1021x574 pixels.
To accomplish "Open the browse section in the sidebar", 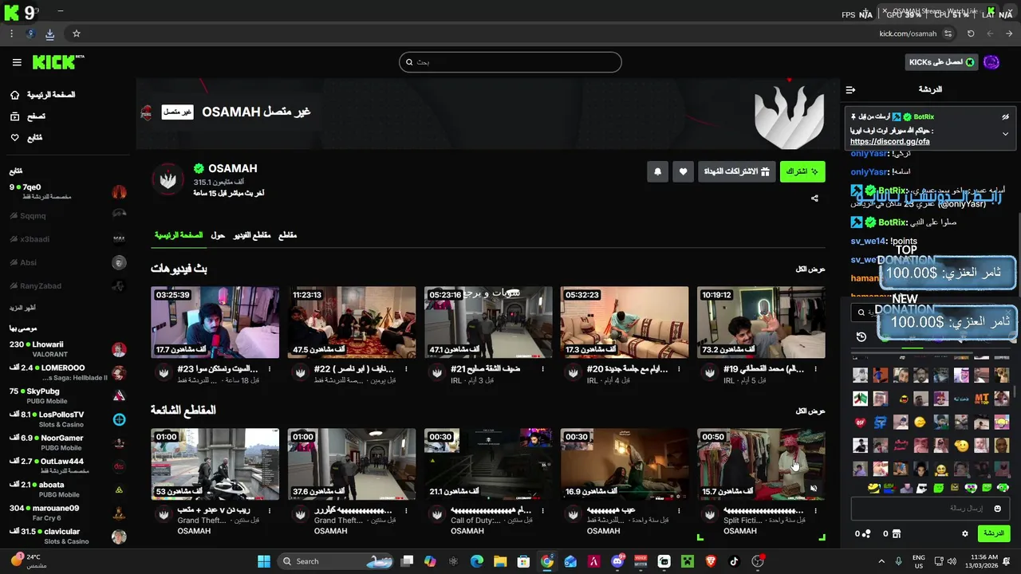I will [28, 116].
